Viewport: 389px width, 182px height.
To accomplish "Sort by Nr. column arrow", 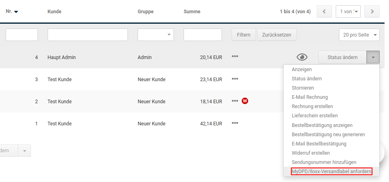I will tap(16, 12).
